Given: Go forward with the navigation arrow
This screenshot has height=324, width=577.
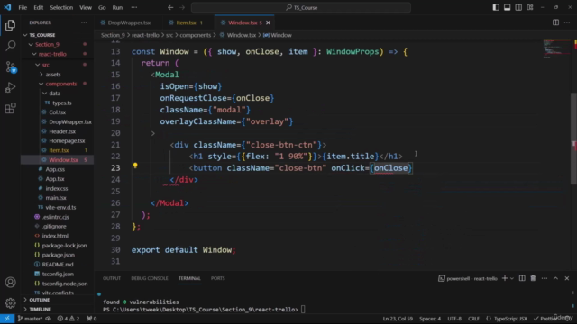Looking at the screenshot, I should coord(182,7).
